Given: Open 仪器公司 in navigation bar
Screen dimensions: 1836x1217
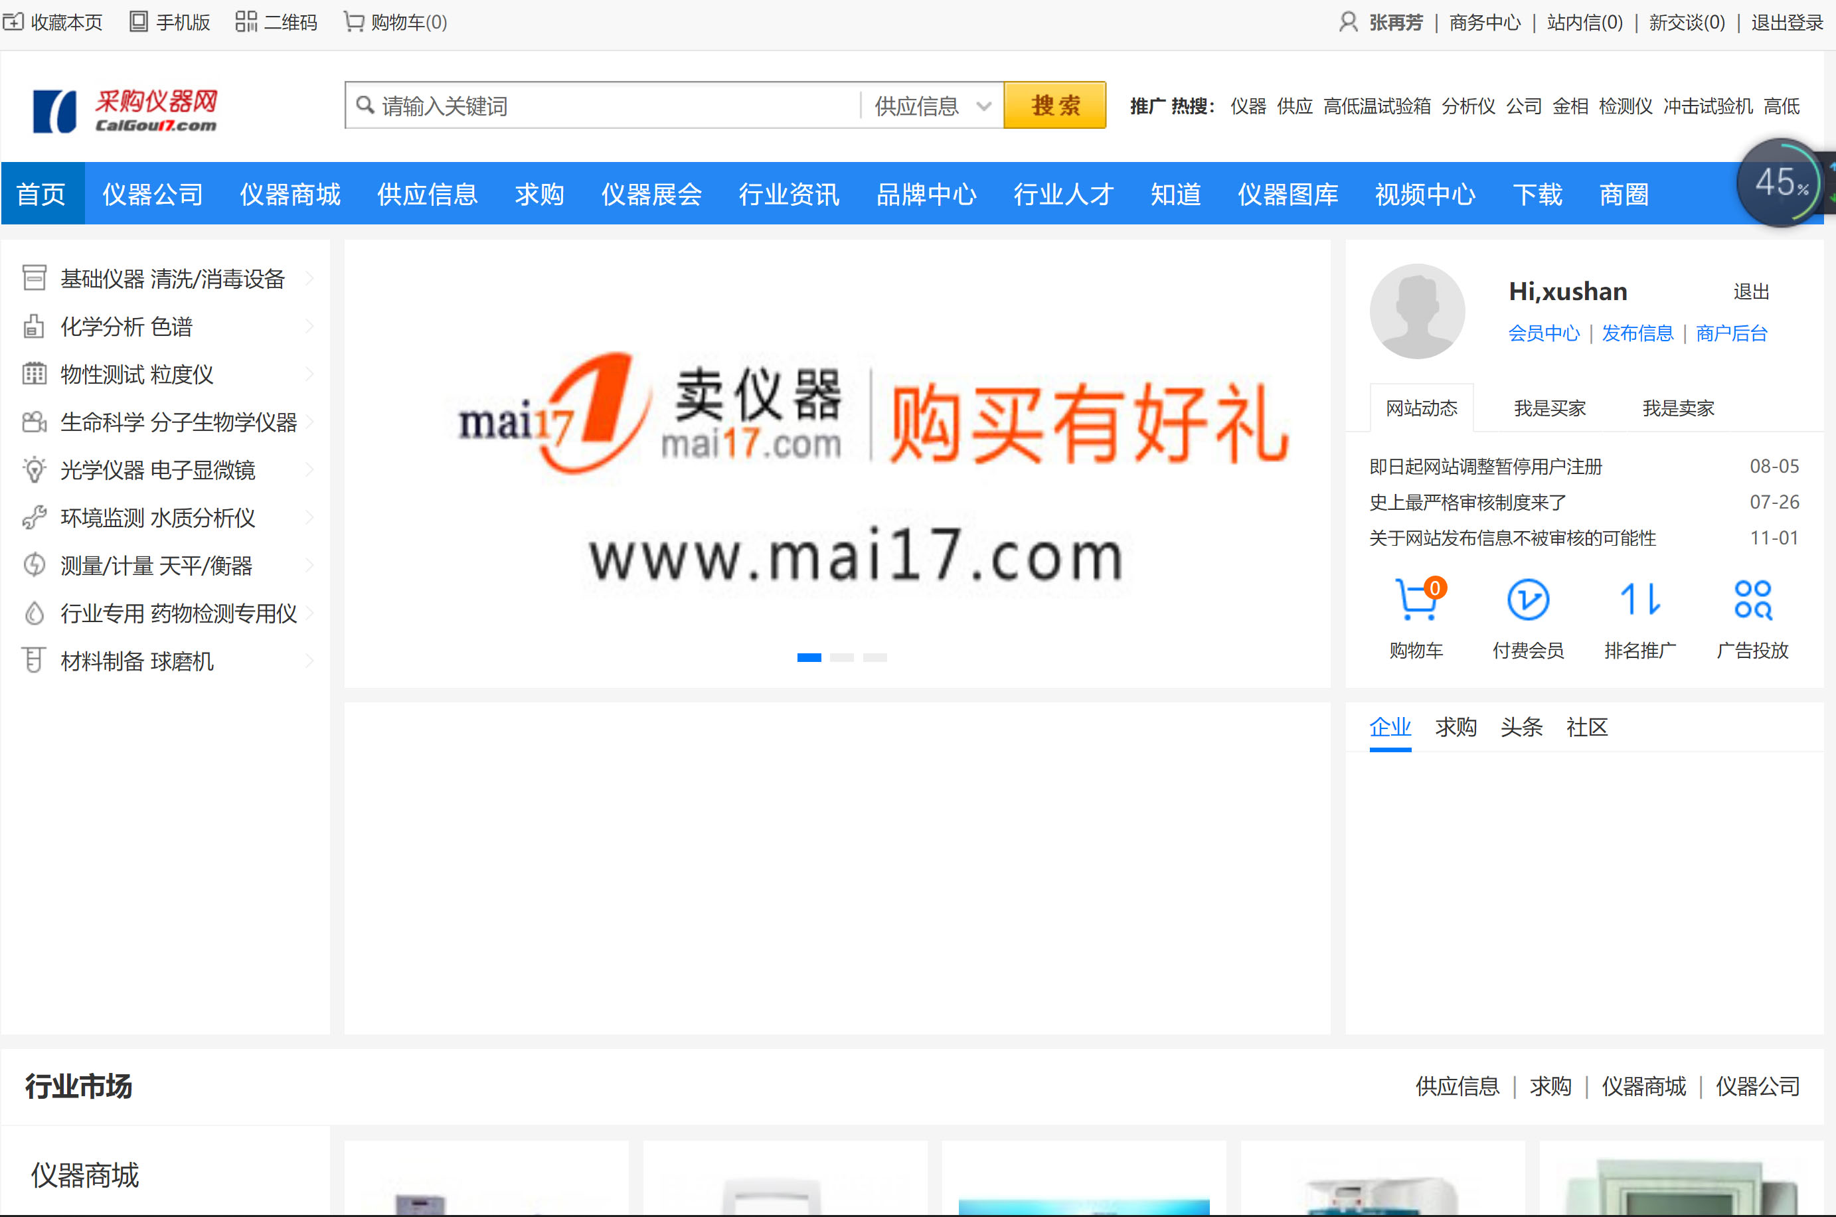Looking at the screenshot, I should point(153,193).
